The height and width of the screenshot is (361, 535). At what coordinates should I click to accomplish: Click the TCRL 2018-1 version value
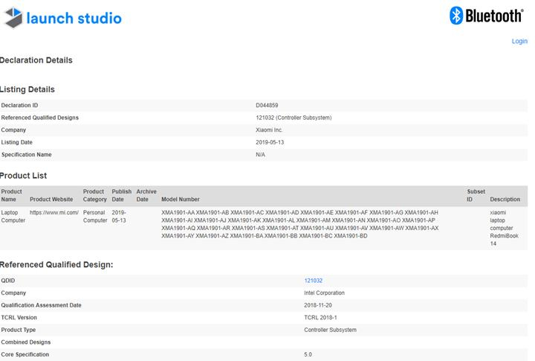321,318
